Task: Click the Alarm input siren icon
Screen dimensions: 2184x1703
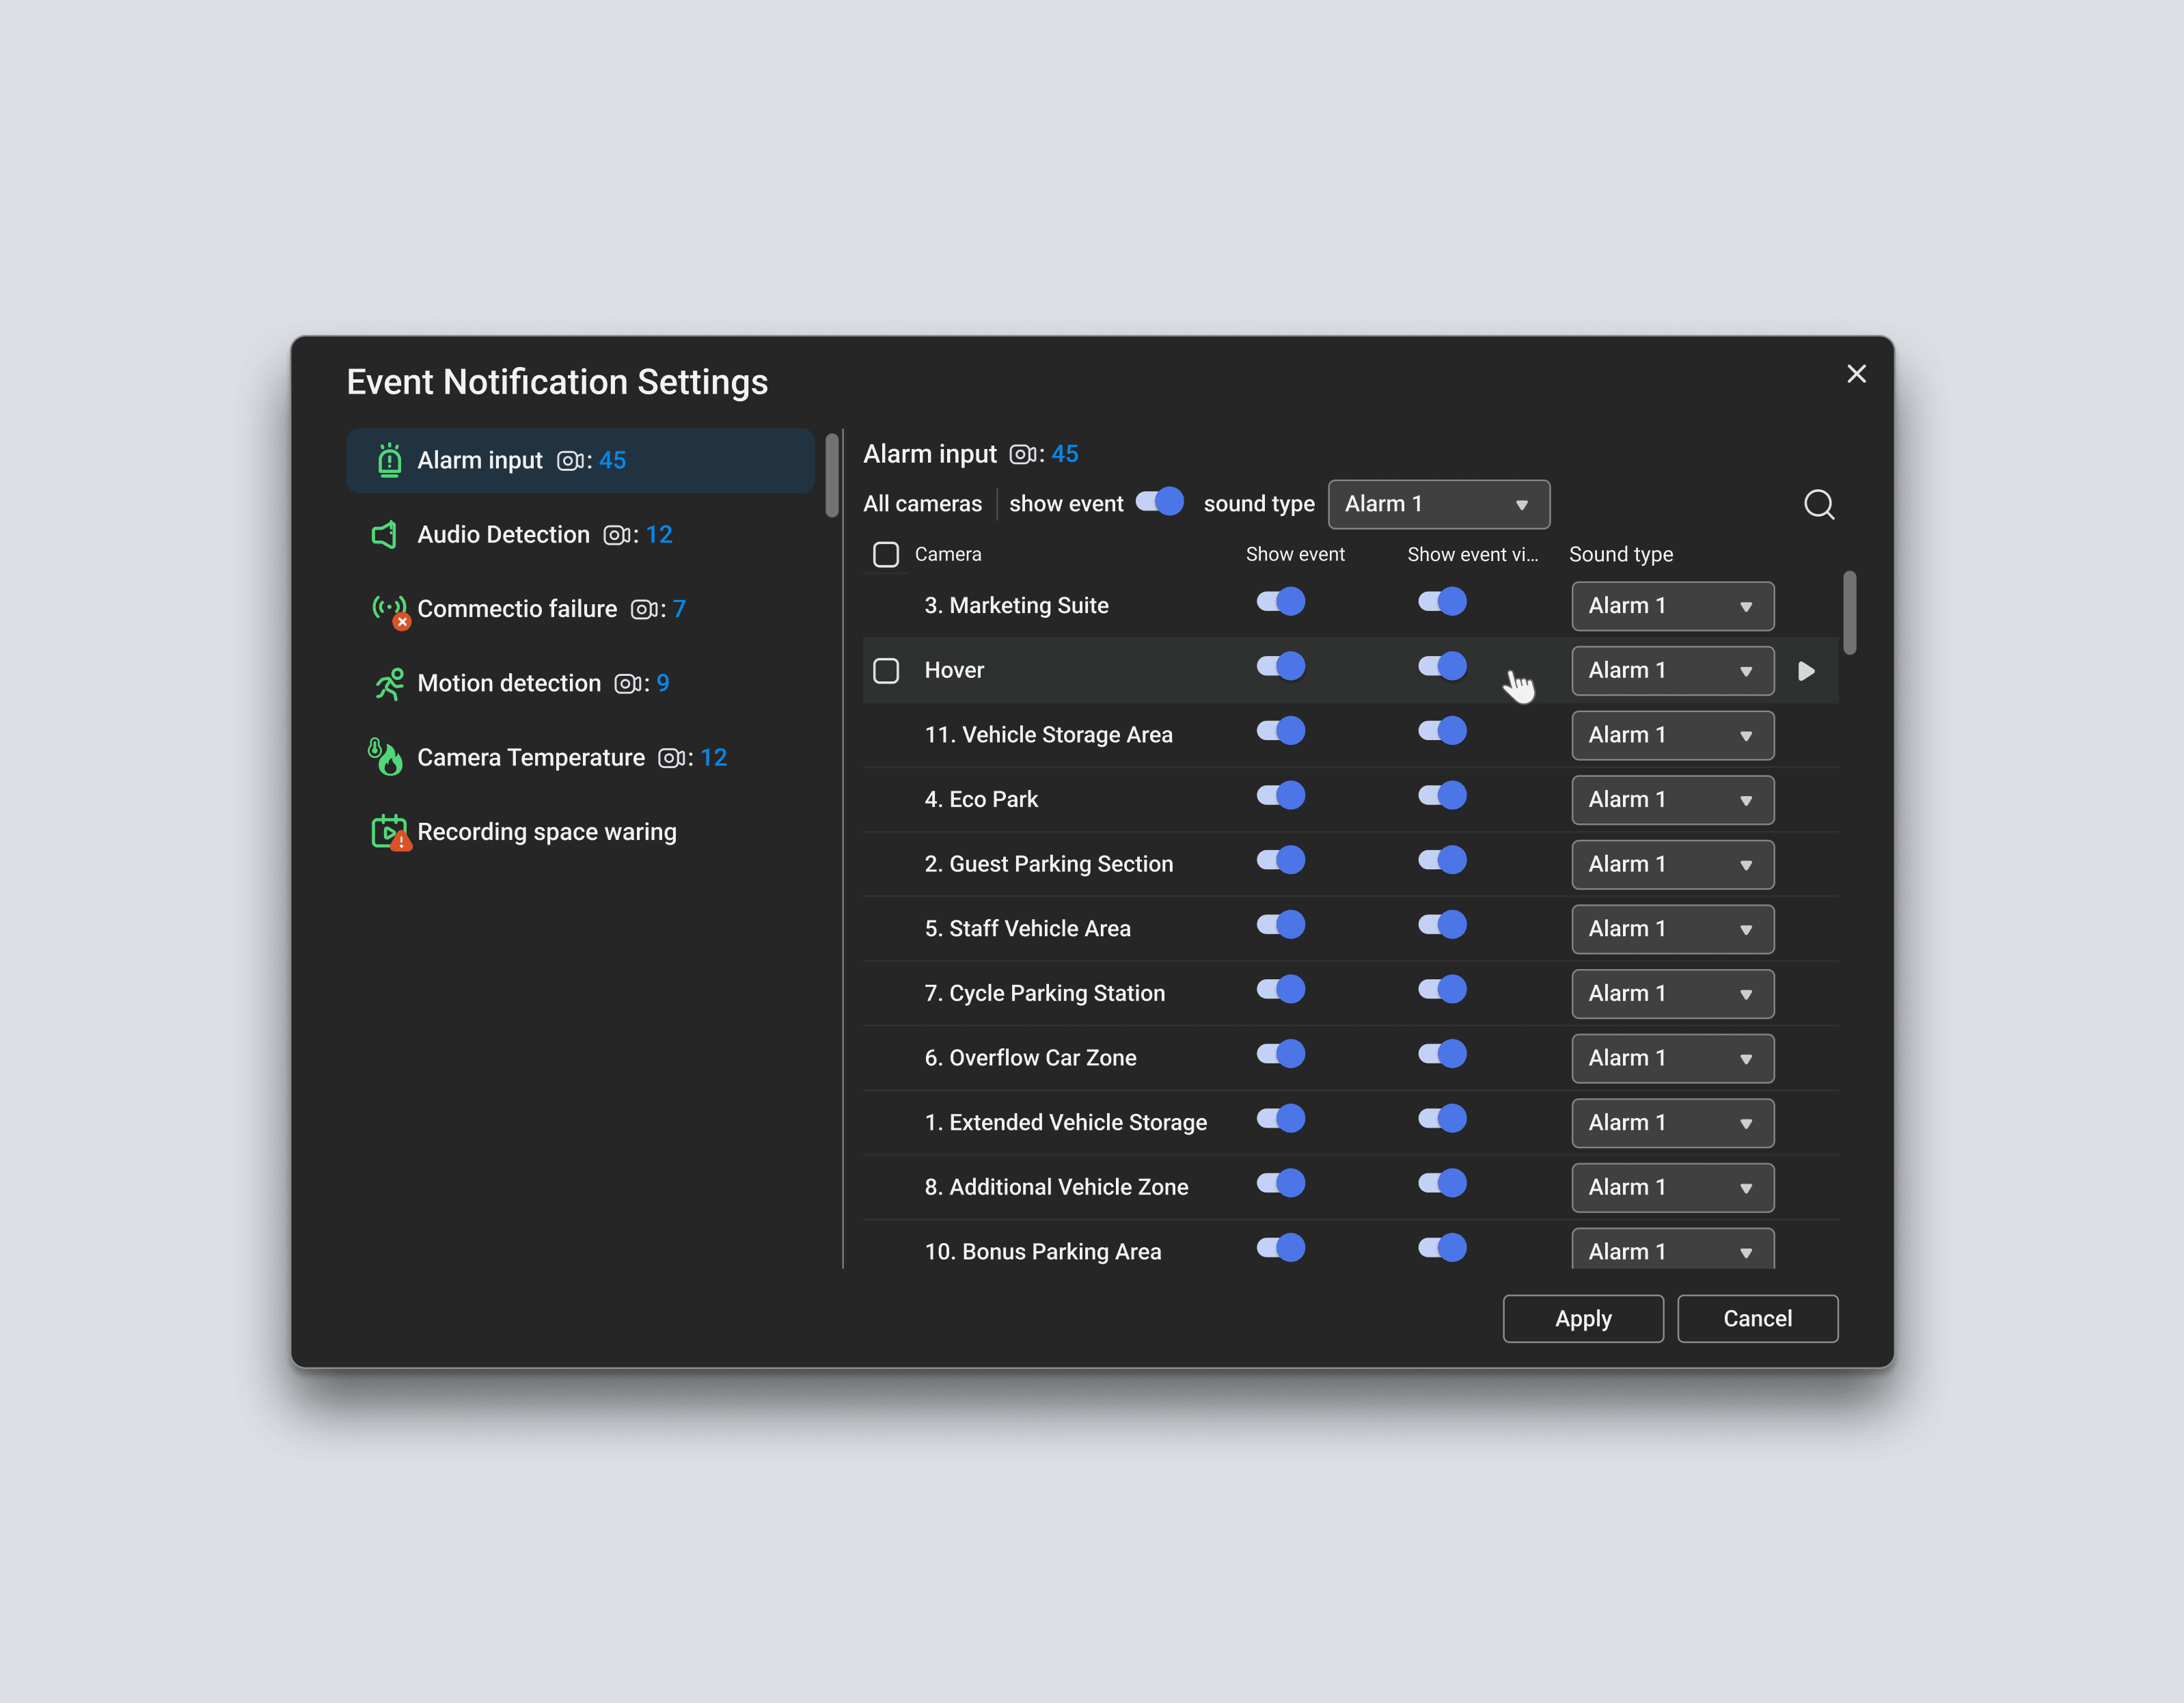Action: (x=389, y=461)
